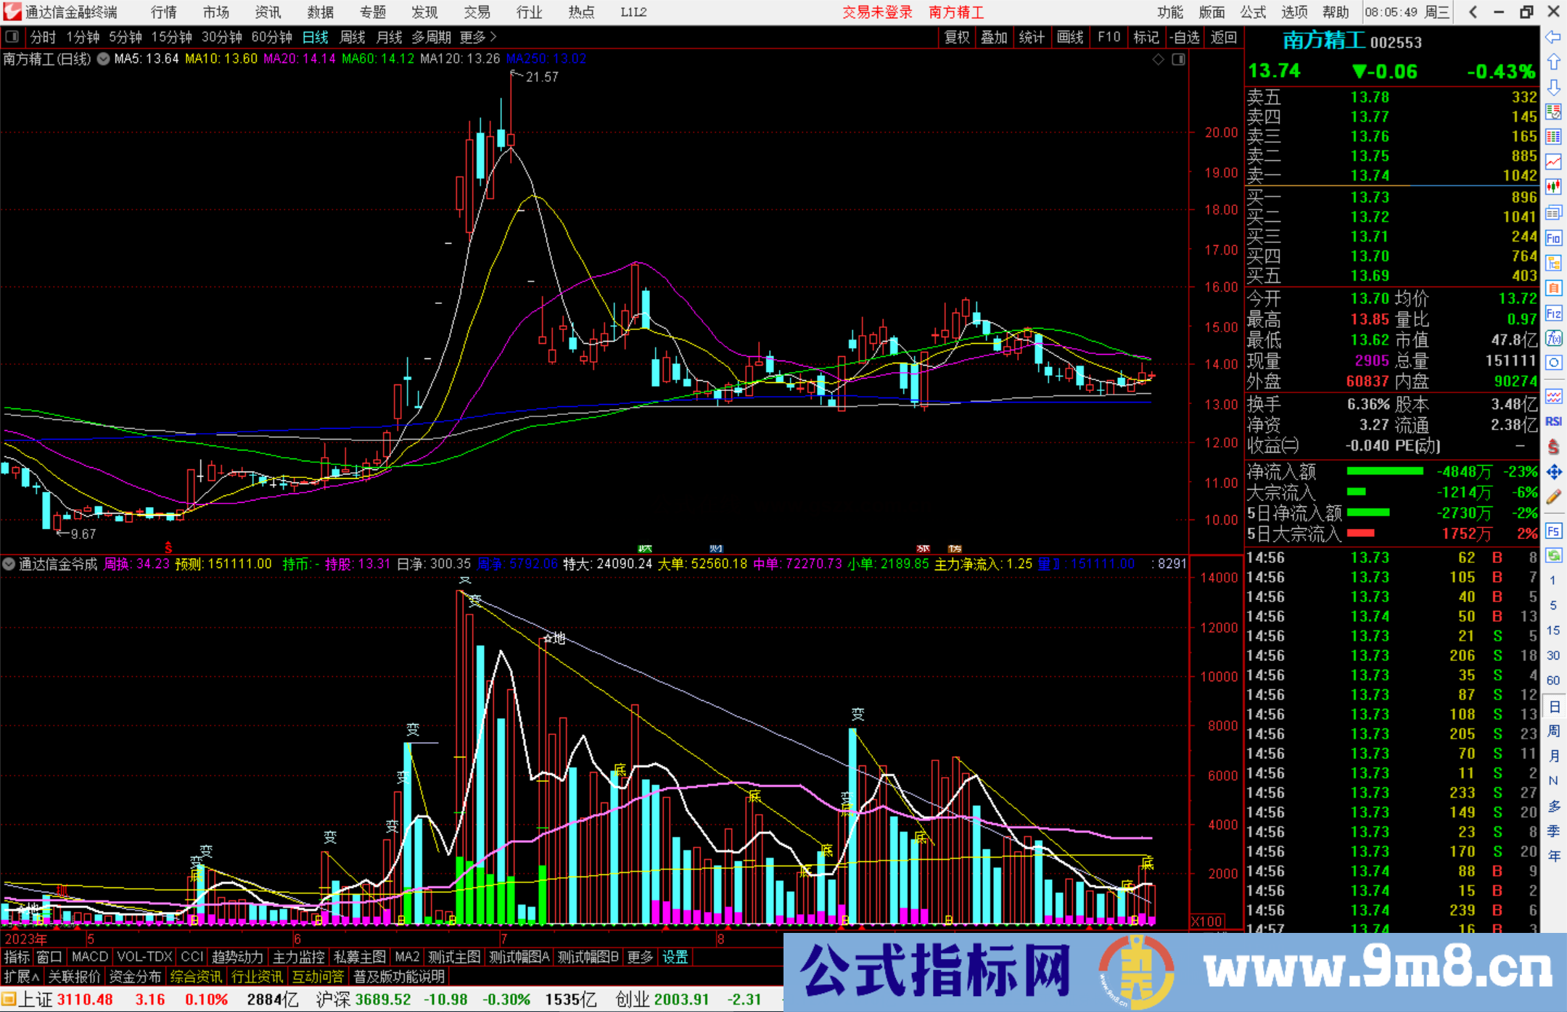Select the 15 period in right sidebar
Viewport: 1567px width, 1012px height.
click(1552, 630)
